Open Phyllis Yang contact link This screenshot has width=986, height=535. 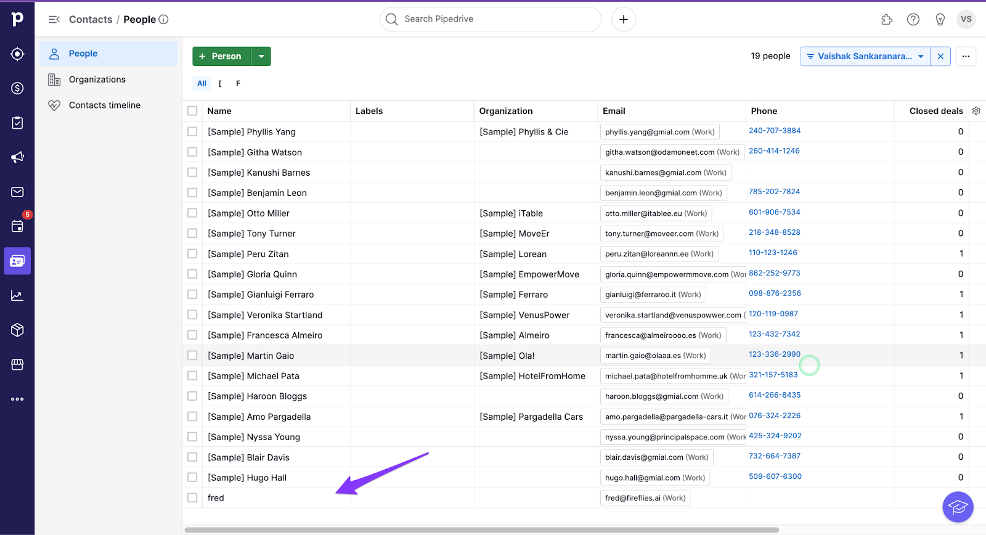(251, 132)
